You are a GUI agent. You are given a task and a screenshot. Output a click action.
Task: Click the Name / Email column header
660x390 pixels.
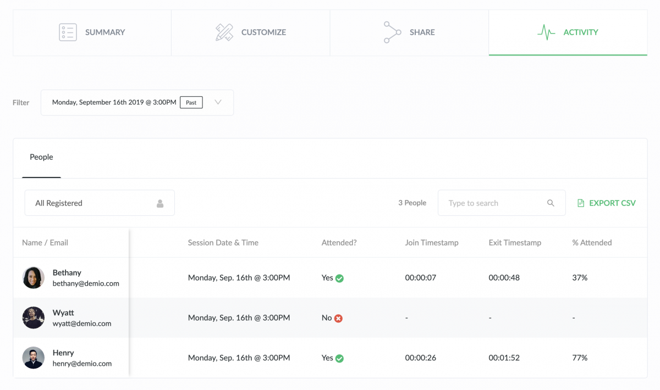coord(45,243)
